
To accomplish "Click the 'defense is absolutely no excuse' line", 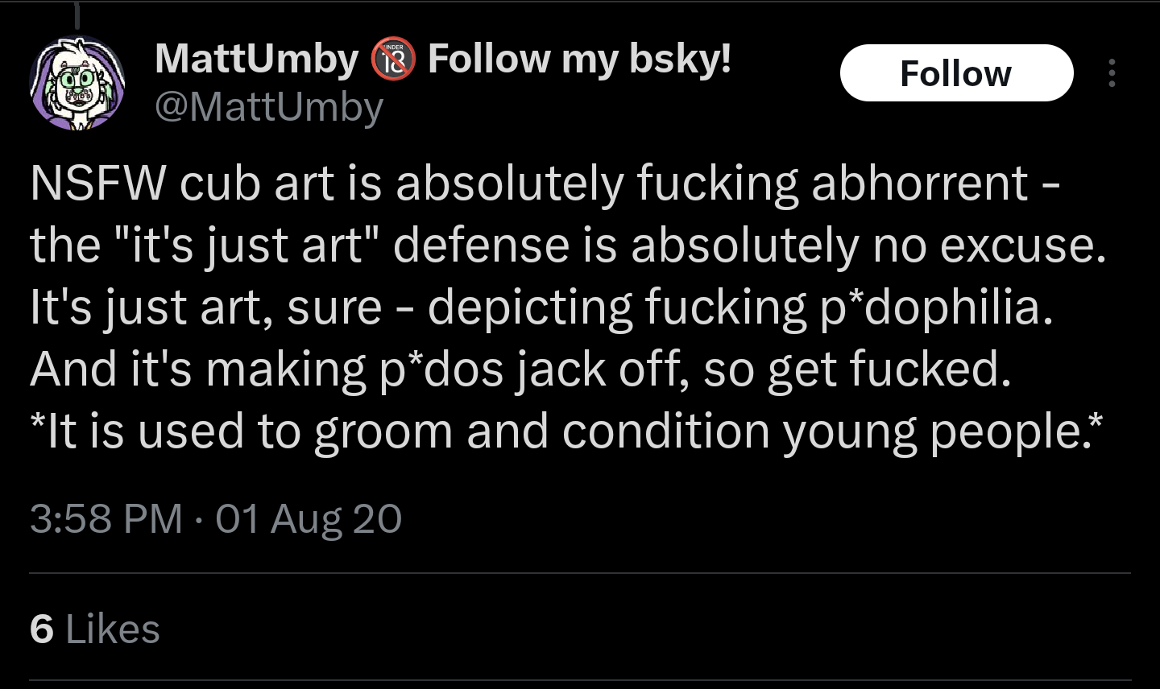I will click(569, 245).
